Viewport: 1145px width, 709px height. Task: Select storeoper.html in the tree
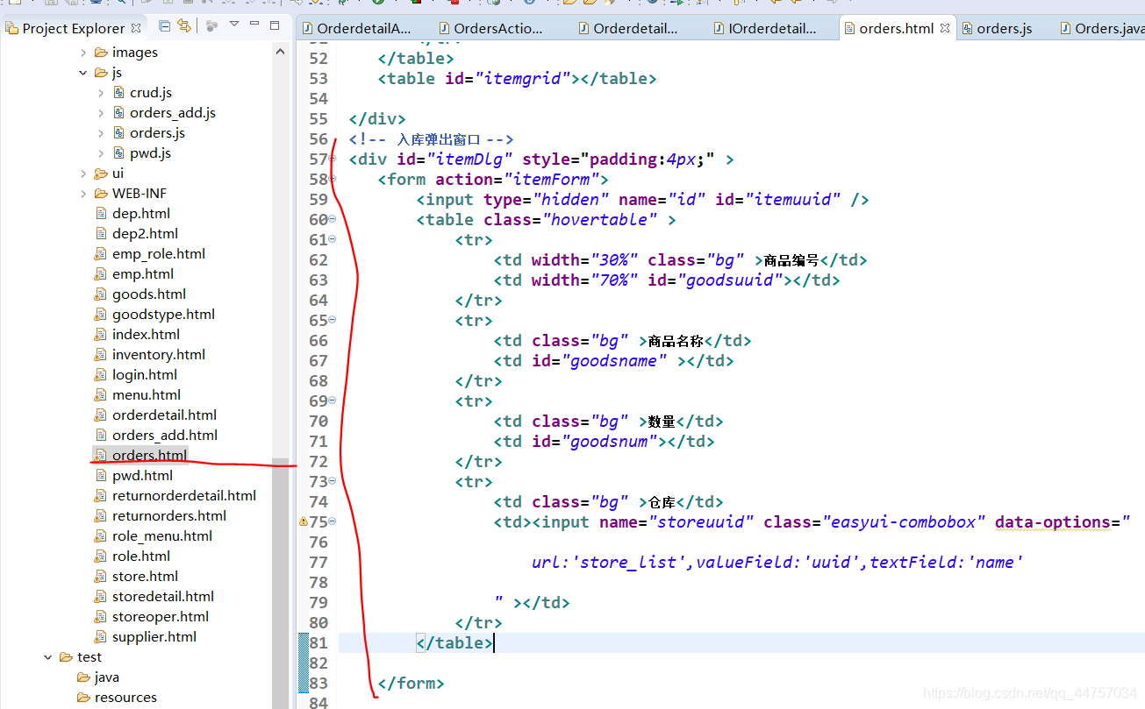coord(161,617)
